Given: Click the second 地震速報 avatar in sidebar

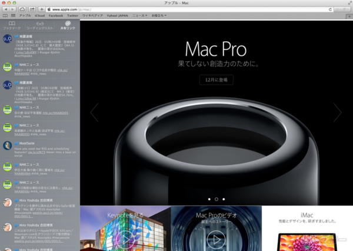Looking at the screenshot, I should pyautogui.click(x=8, y=85).
